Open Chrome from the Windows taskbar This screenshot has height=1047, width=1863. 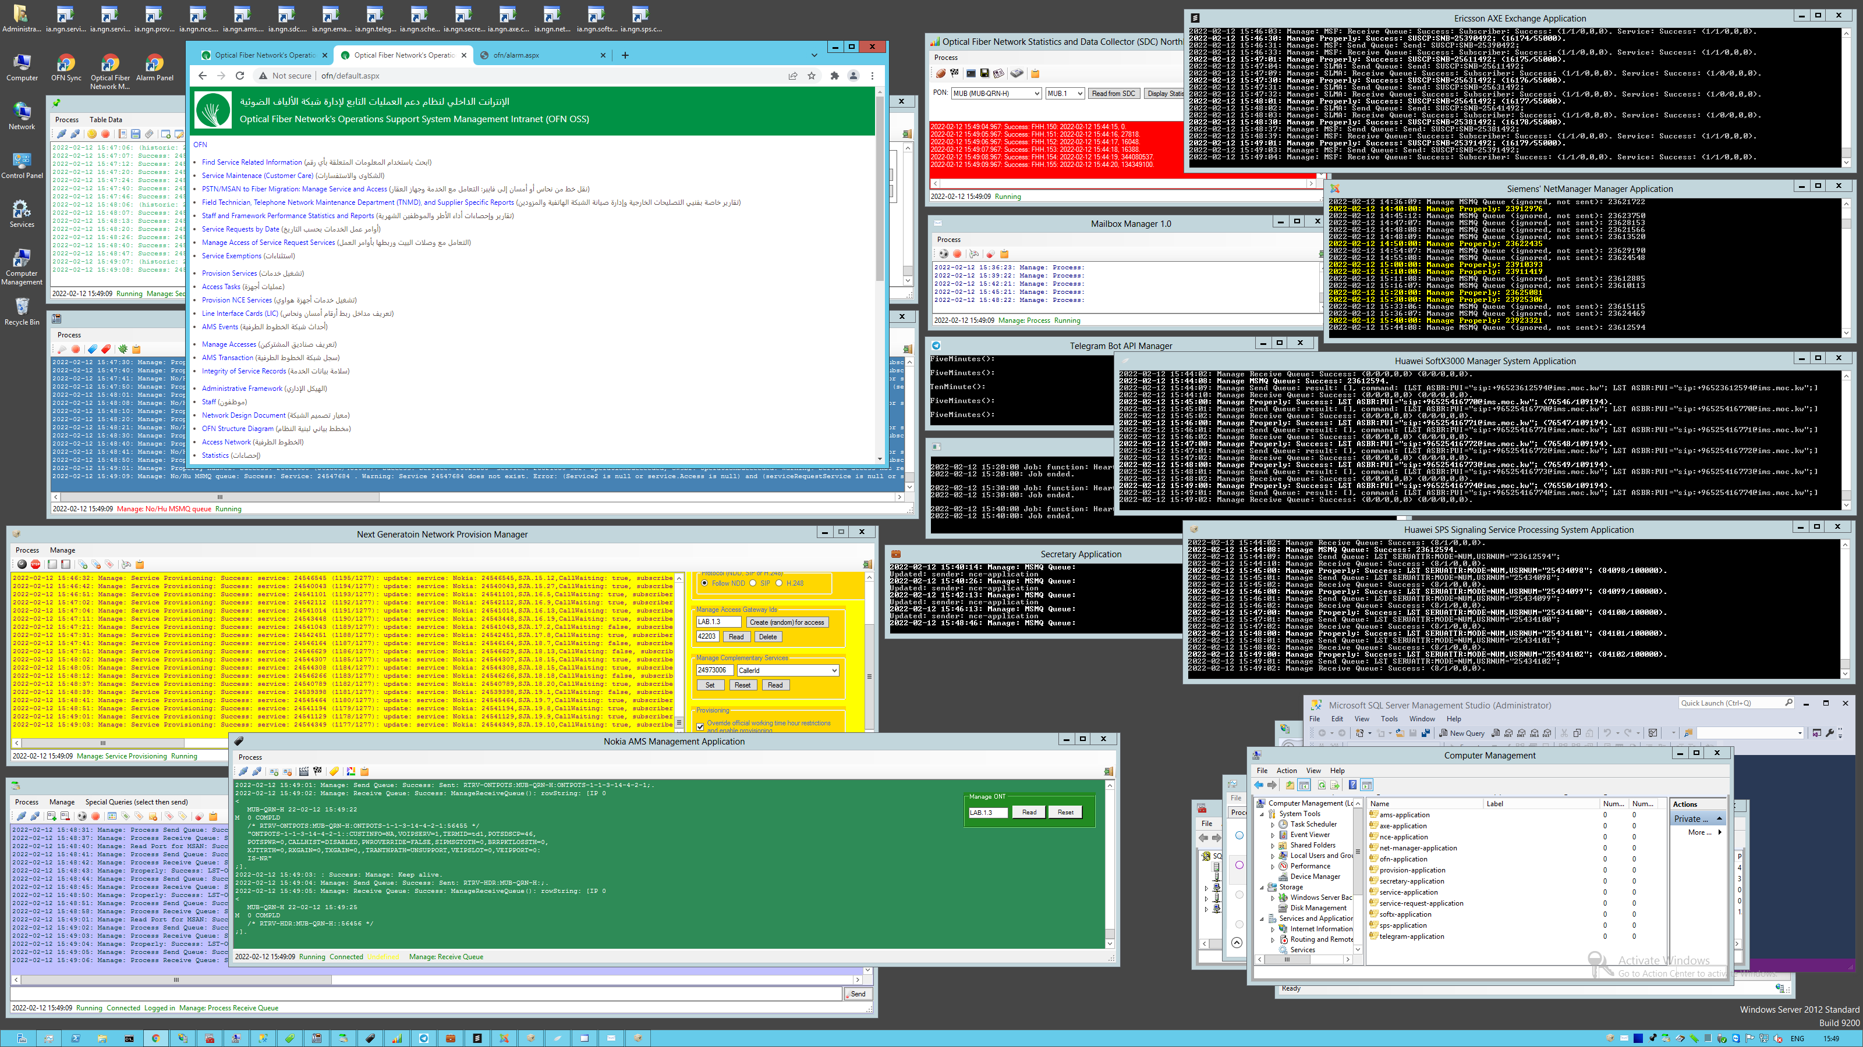(155, 1038)
